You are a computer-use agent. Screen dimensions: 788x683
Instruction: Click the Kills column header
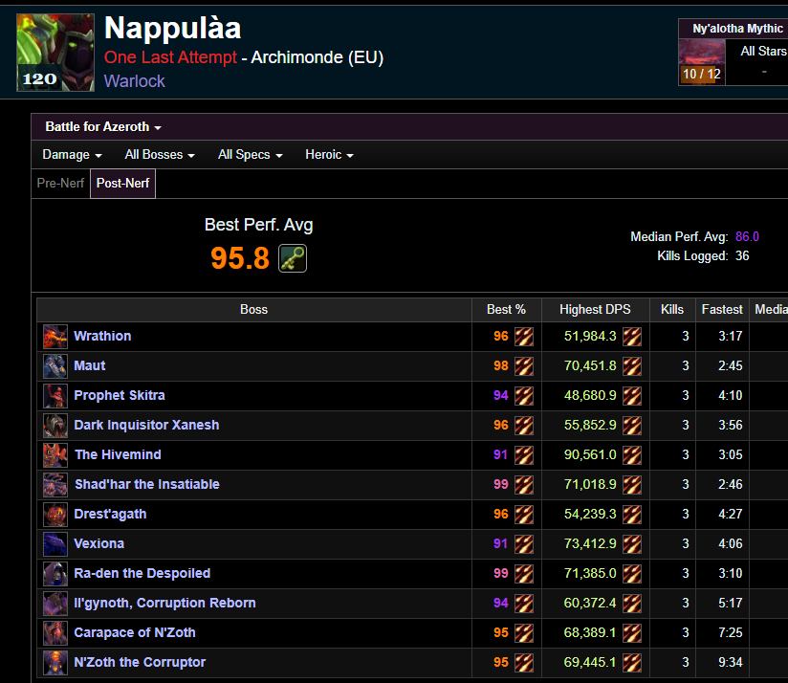tap(672, 310)
